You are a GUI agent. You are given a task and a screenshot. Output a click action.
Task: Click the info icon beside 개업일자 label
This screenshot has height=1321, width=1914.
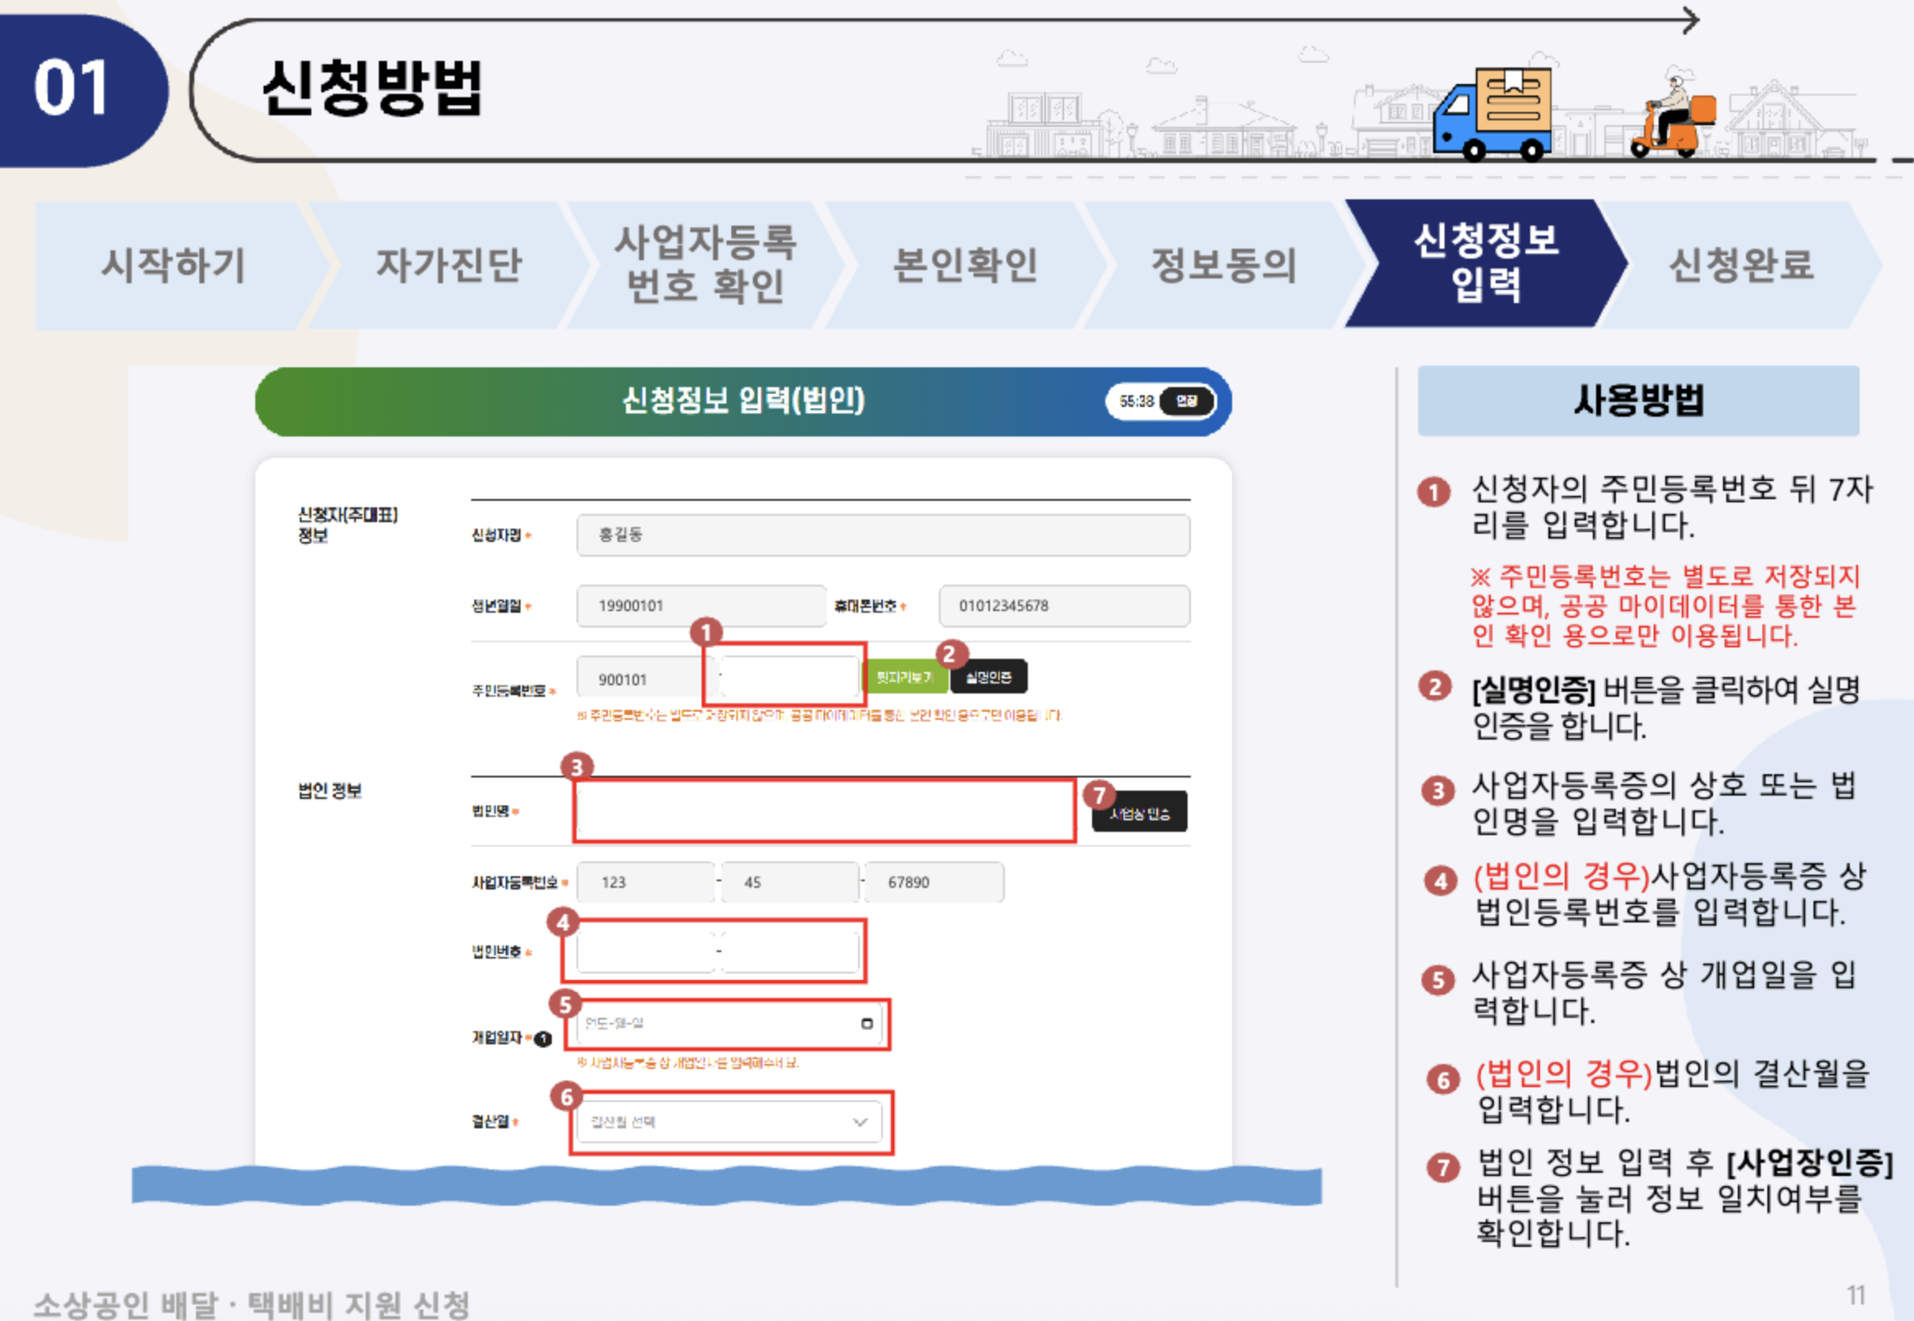tap(543, 1039)
